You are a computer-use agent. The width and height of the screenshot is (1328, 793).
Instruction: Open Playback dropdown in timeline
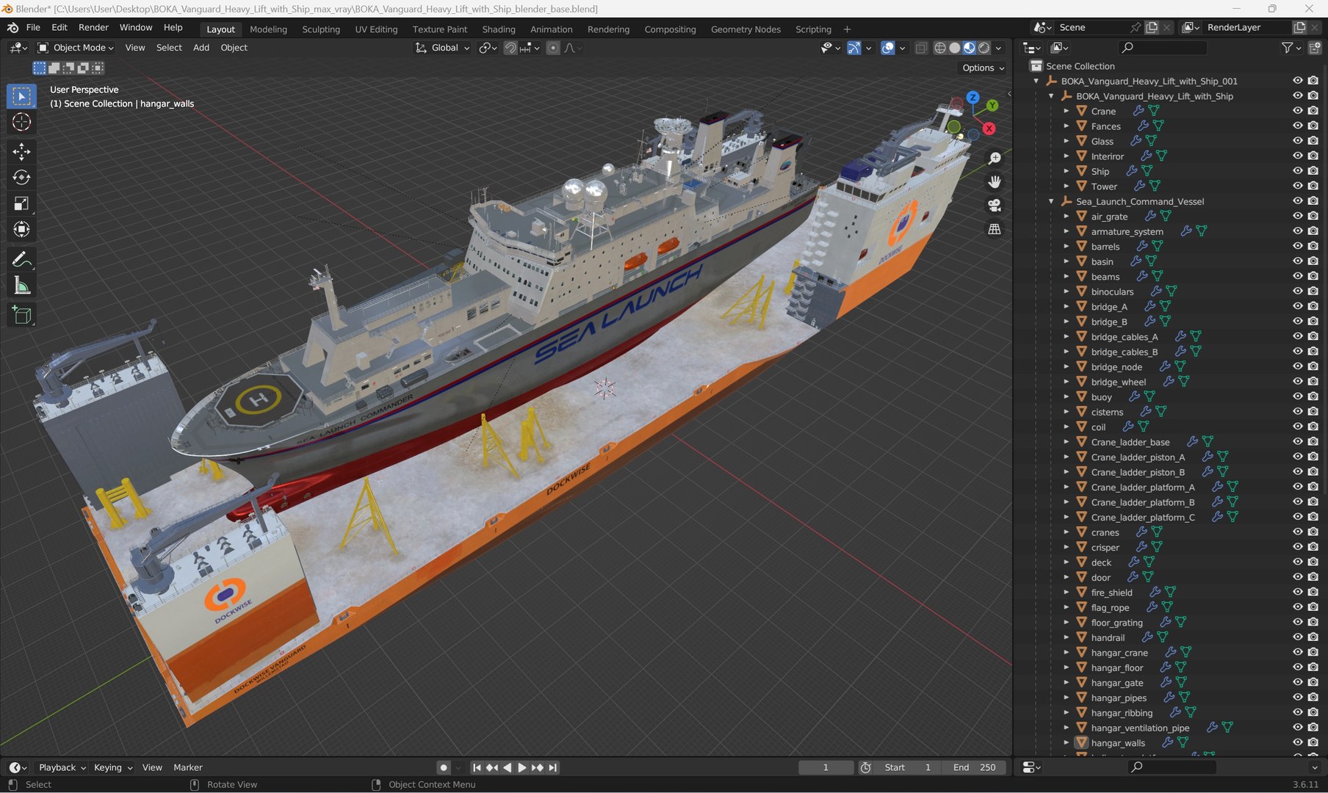click(62, 767)
